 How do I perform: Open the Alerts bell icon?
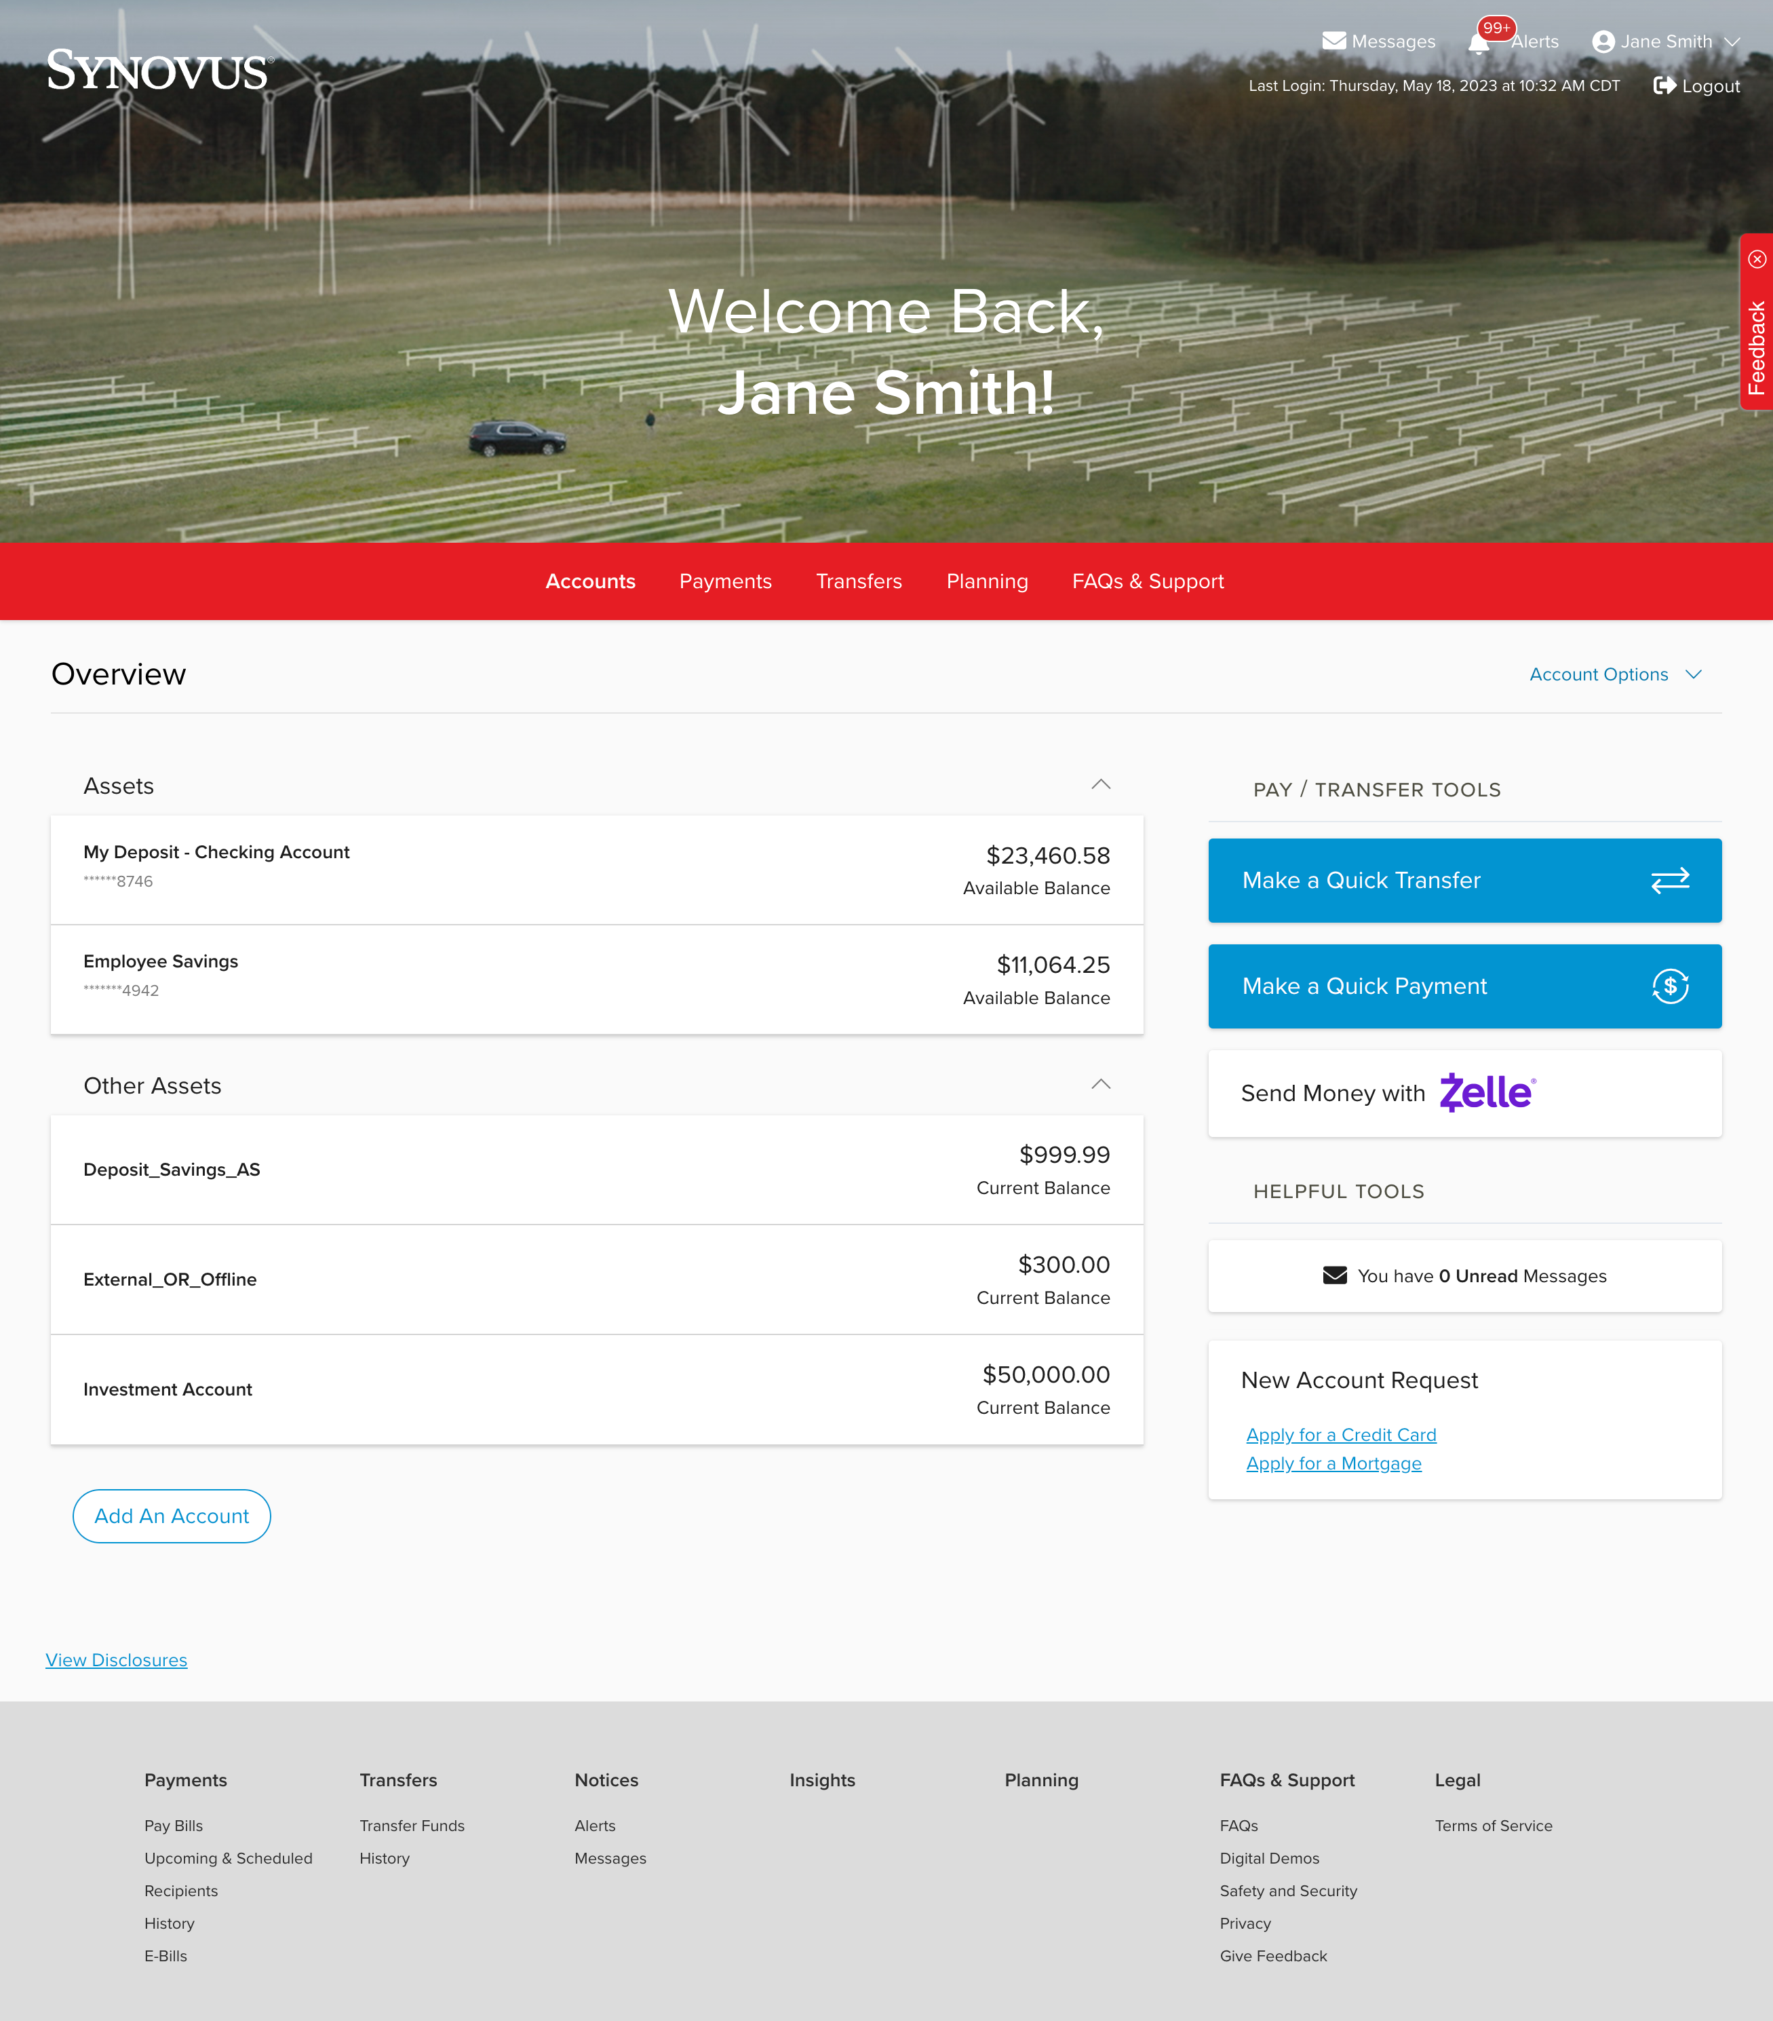[x=1479, y=43]
